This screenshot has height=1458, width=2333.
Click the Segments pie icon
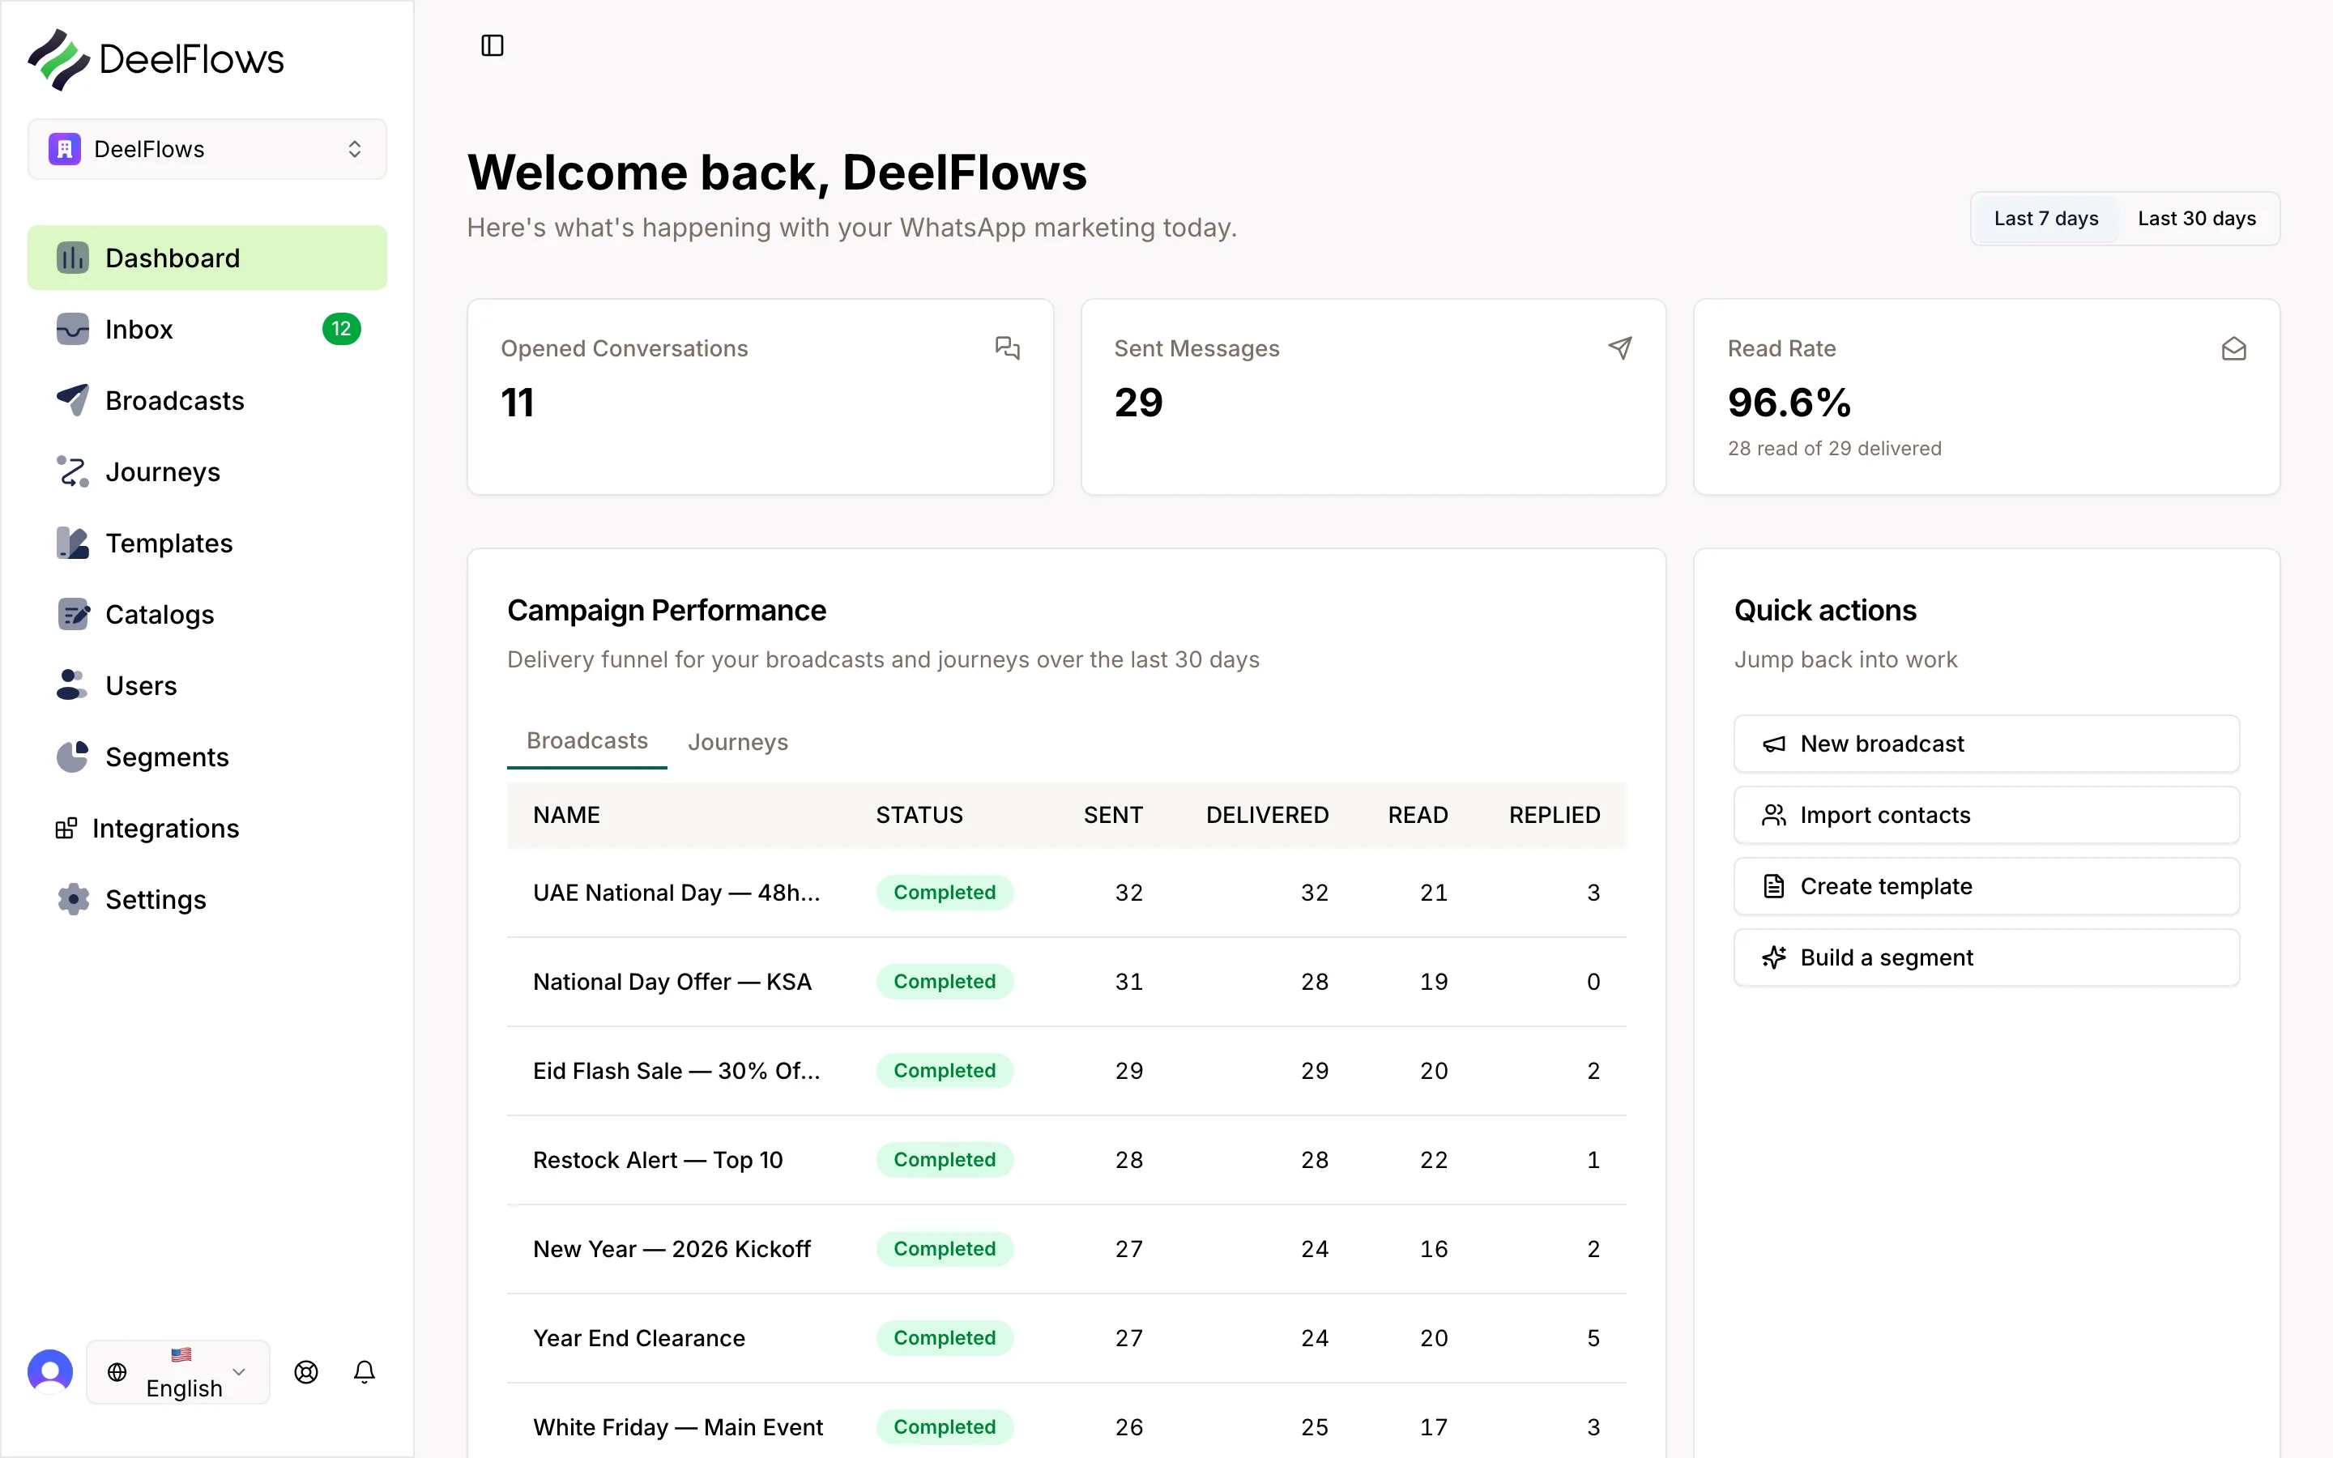coord(72,757)
